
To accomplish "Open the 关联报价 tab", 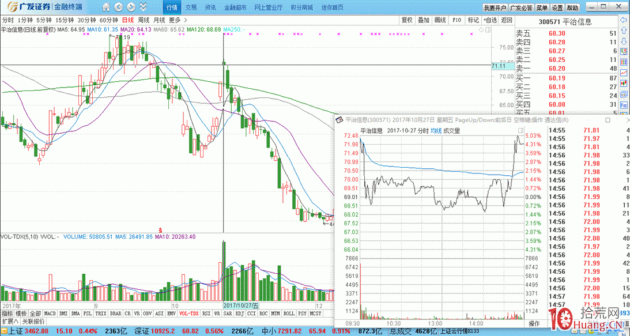I will [33, 321].
